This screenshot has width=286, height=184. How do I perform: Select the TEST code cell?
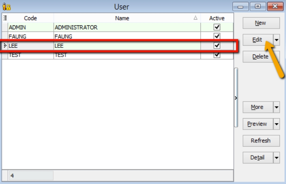click(x=31, y=55)
